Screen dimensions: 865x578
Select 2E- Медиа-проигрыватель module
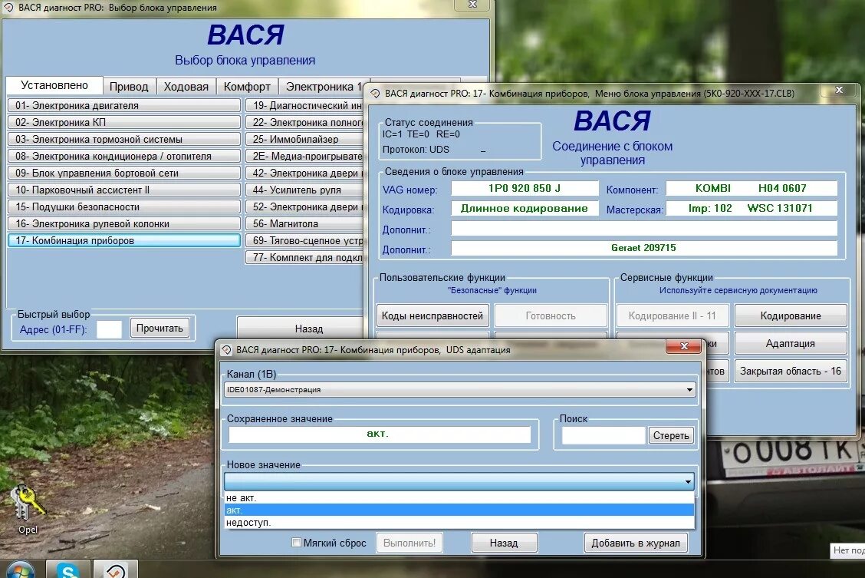(304, 157)
